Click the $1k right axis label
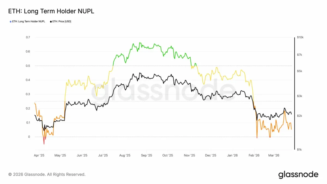 point(299,150)
